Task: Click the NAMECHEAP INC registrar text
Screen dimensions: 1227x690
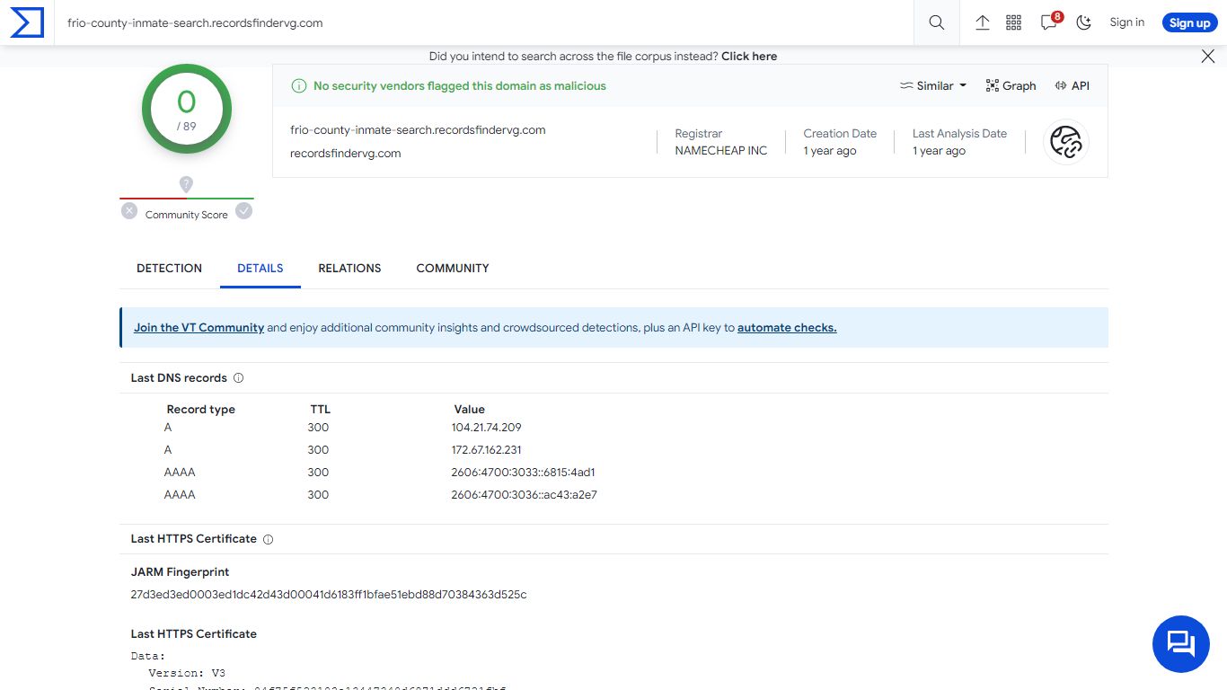Action: point(721,151)
